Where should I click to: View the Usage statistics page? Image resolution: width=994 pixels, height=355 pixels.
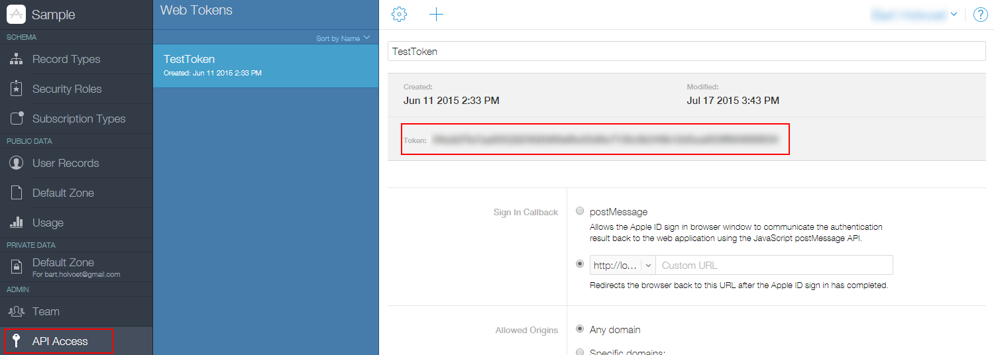click(x=48, y=223)
